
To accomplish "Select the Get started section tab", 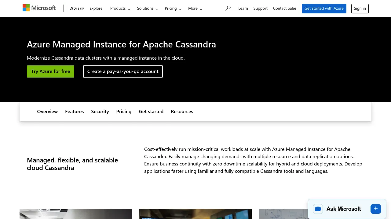I will point(151,112).
